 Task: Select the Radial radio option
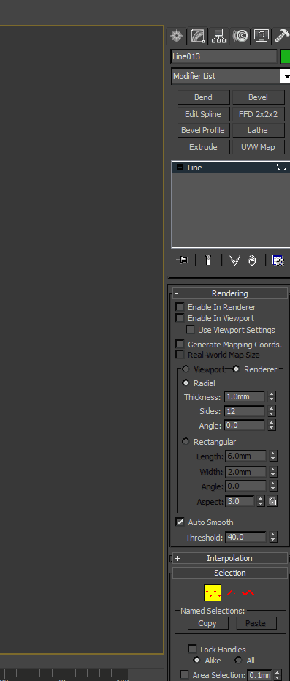(186, 383)
